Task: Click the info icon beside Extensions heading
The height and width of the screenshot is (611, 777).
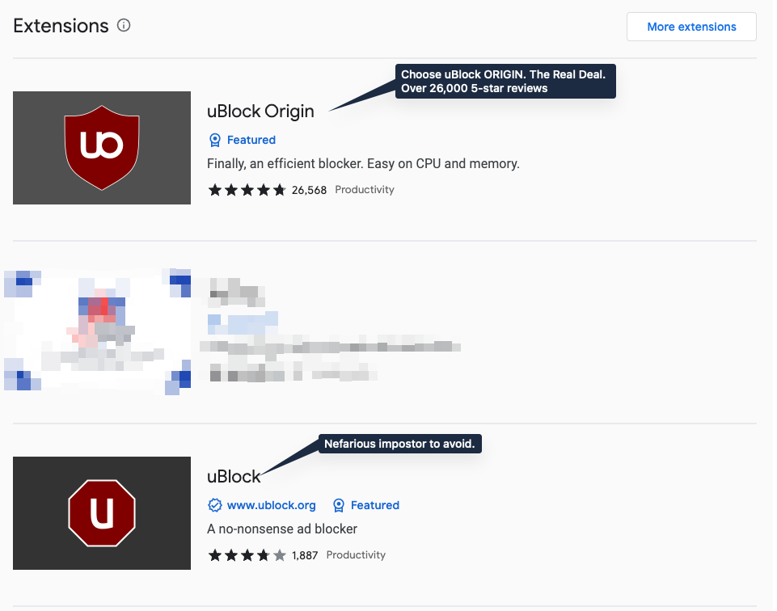Action: [124, 25]
